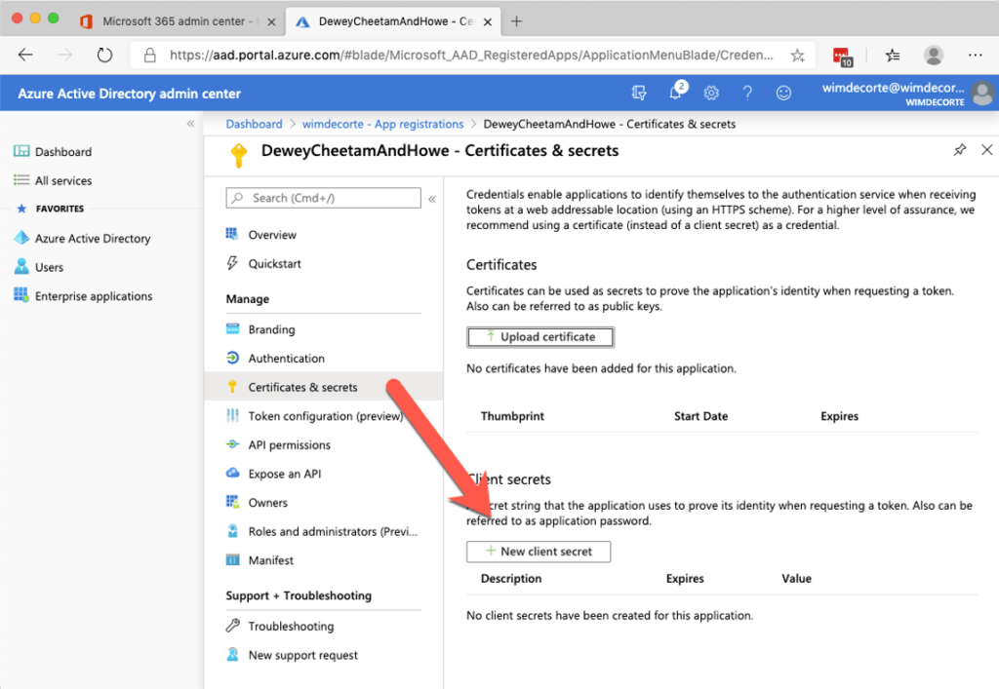Open Enterprise applications in the sidebar
The image size is (999, 689).
[86, 295]
